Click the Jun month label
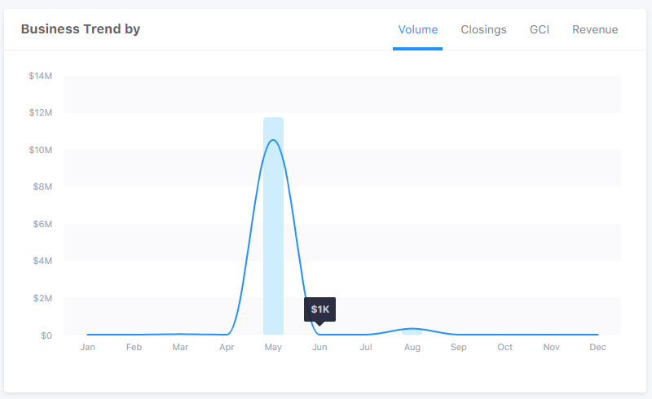The width and height of the screenshot is (652, 399). 319,347
